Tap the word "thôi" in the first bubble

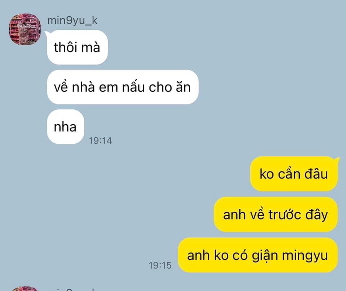[x=65, y=47]
